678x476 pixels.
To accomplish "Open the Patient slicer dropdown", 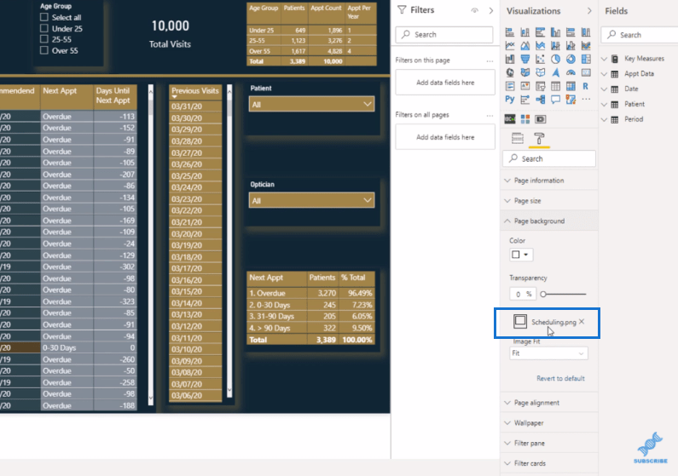I will point(311,105).
